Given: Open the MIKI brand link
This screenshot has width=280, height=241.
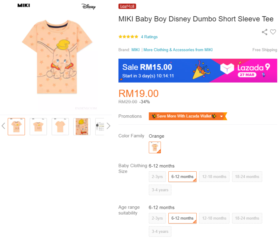Looking at the screenshot, I should click(136, 50).
